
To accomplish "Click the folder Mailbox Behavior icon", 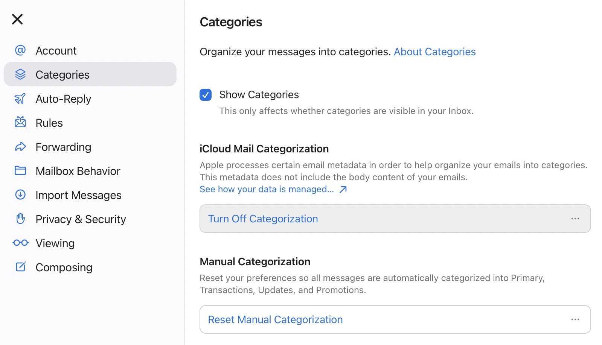I will pos(20,171).
